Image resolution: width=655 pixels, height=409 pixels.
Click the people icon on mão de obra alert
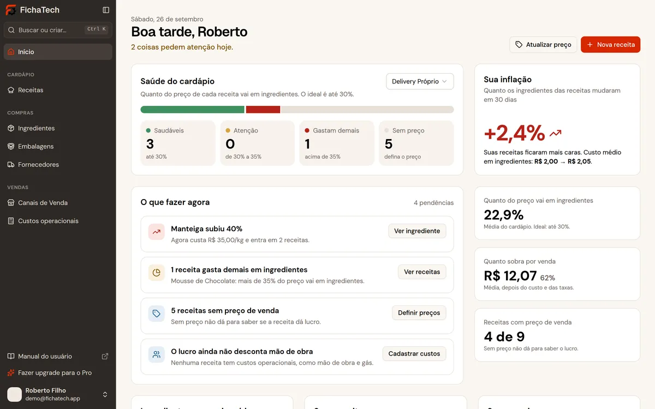[x=157, y=354]
